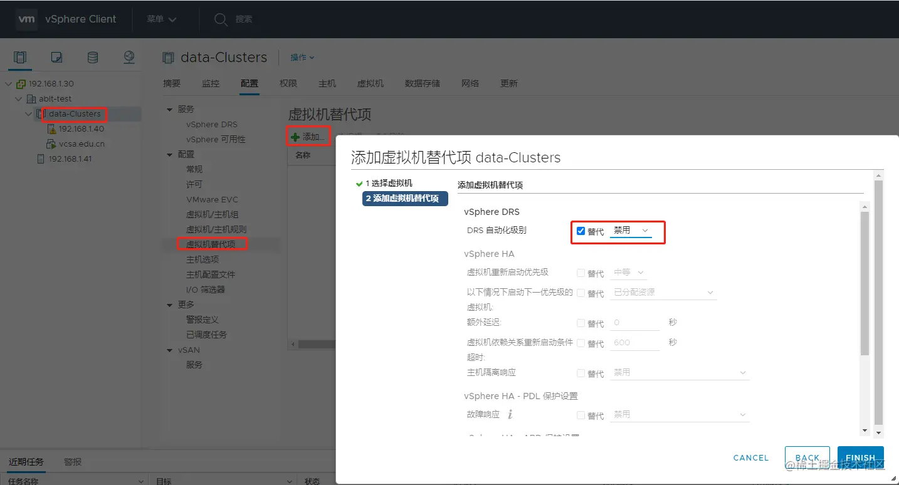Collapse the 192.168.1.30 tree node
Screen dimensions: 899x485
(9, 84)
